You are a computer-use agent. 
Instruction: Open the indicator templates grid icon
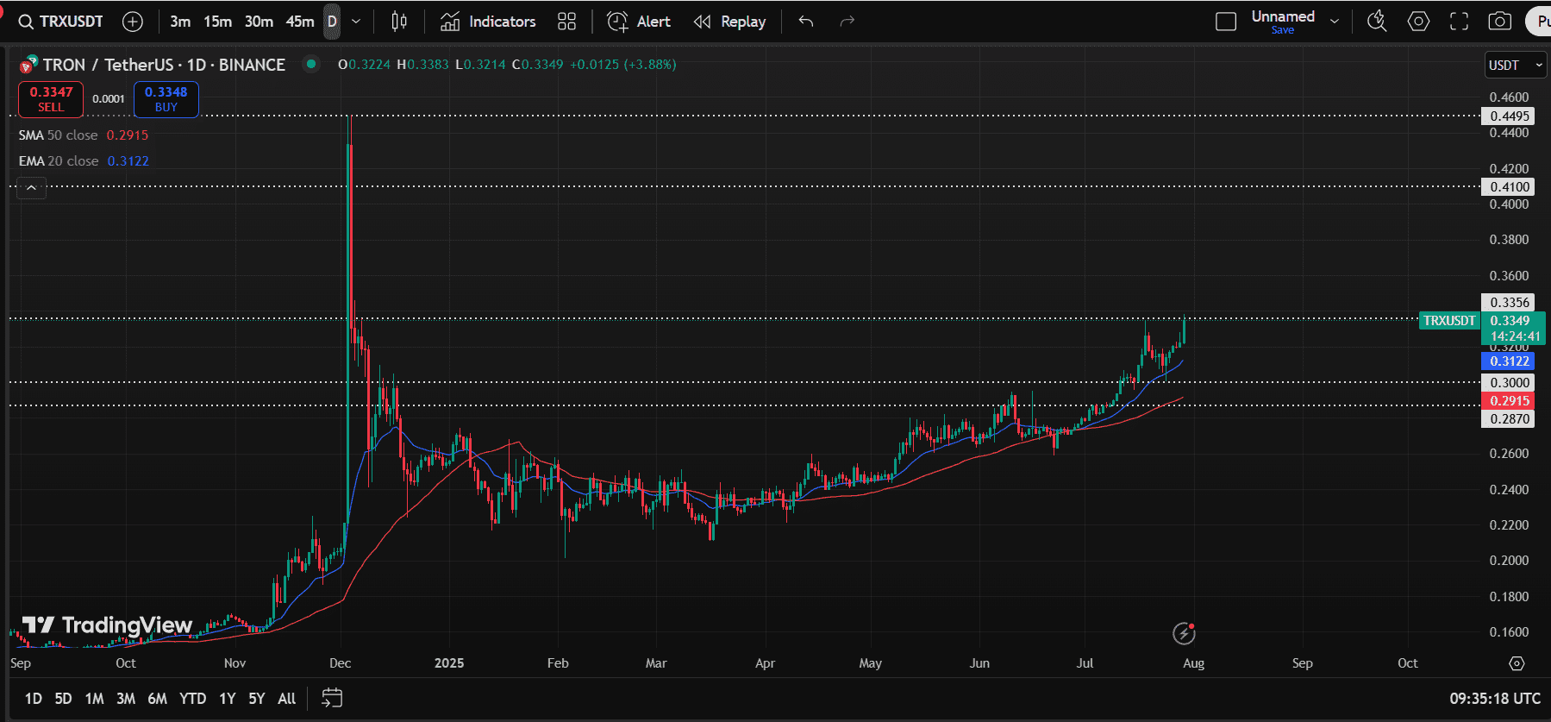[566, 22]
